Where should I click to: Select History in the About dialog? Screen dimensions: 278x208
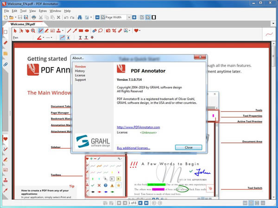[80, 71]
